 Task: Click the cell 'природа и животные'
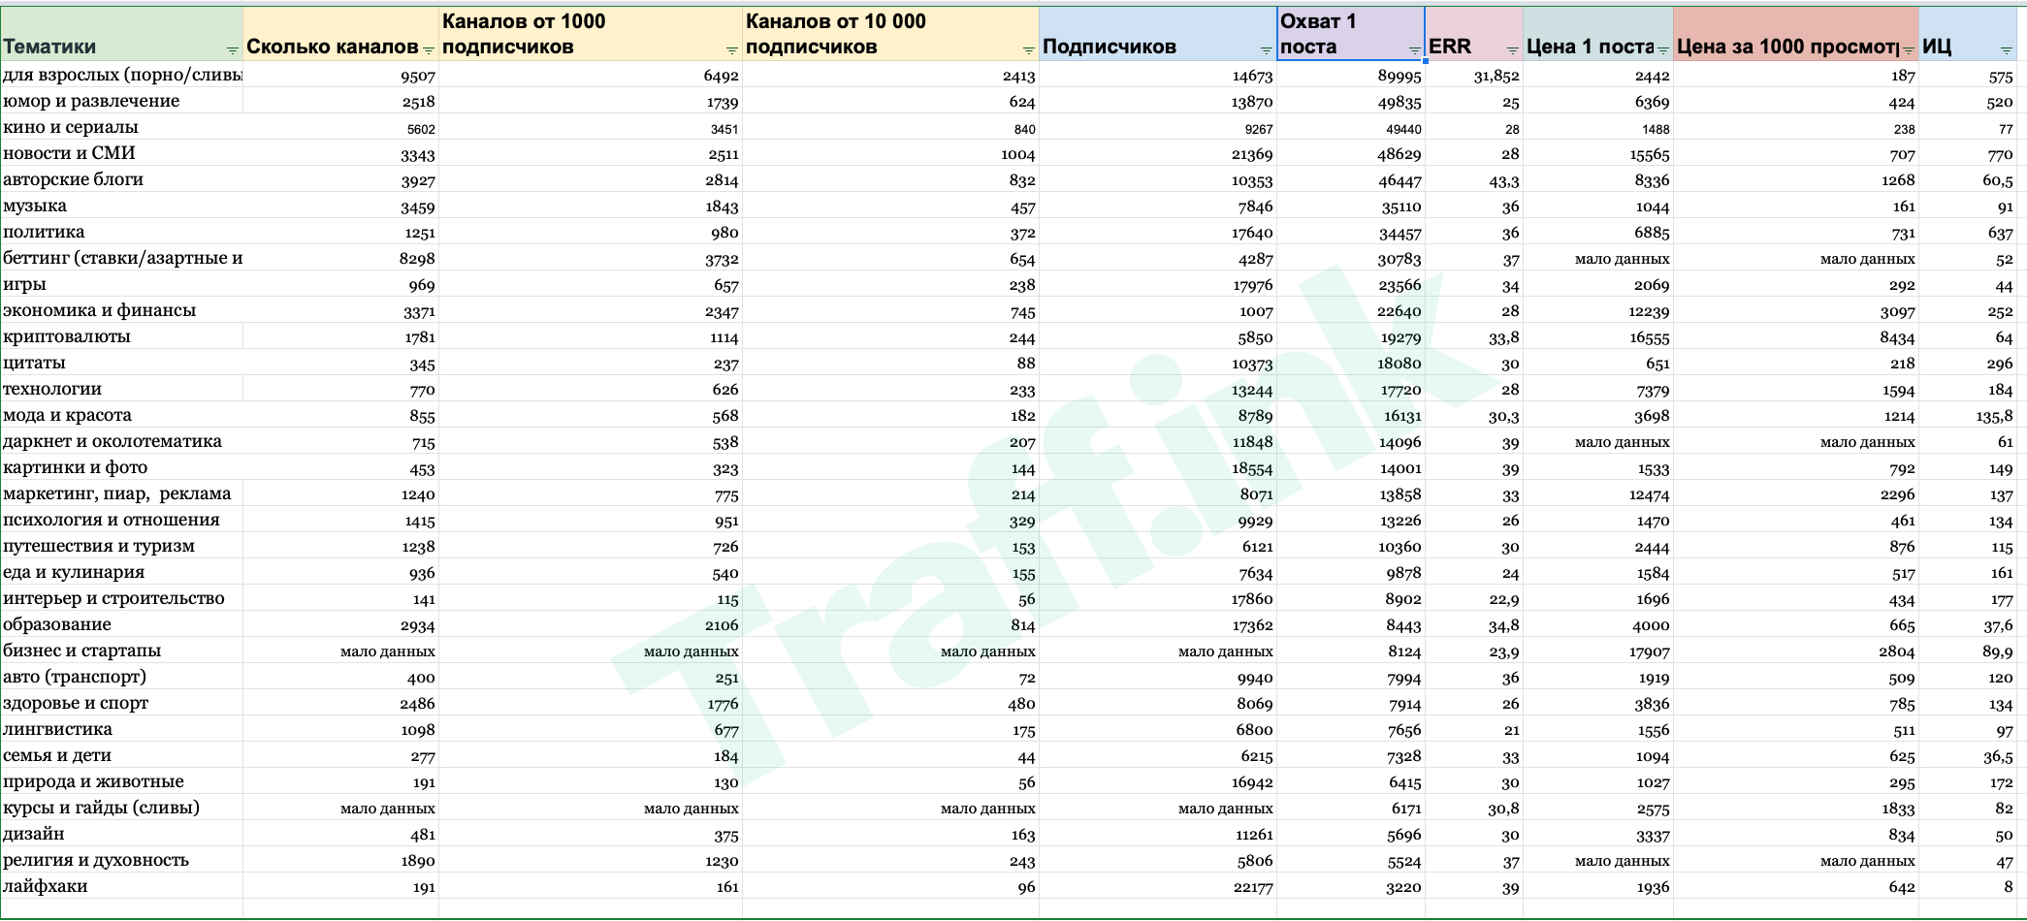121,781
